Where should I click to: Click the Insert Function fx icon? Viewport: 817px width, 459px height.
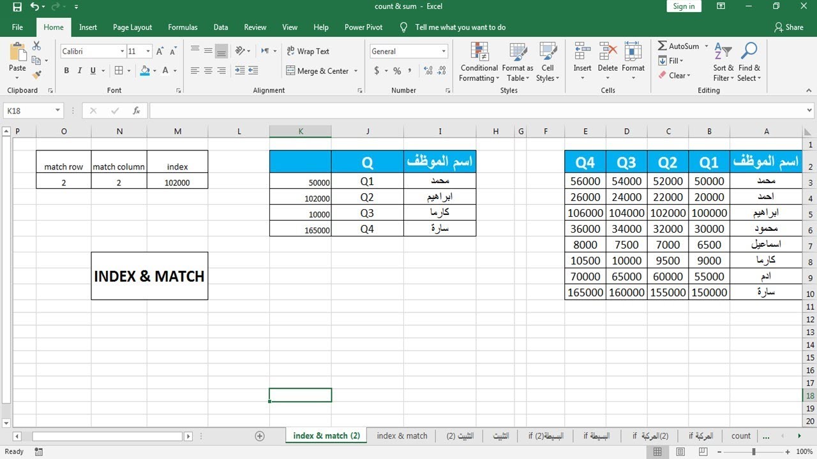coord(136,110)
